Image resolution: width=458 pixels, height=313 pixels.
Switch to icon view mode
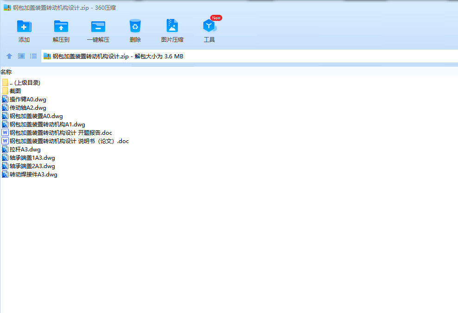point(21,56)
